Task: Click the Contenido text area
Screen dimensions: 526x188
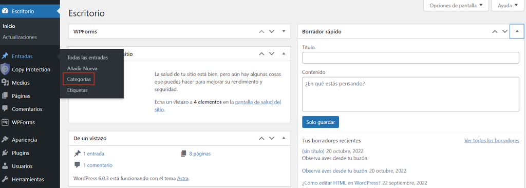Action: (x=410, y=94)
